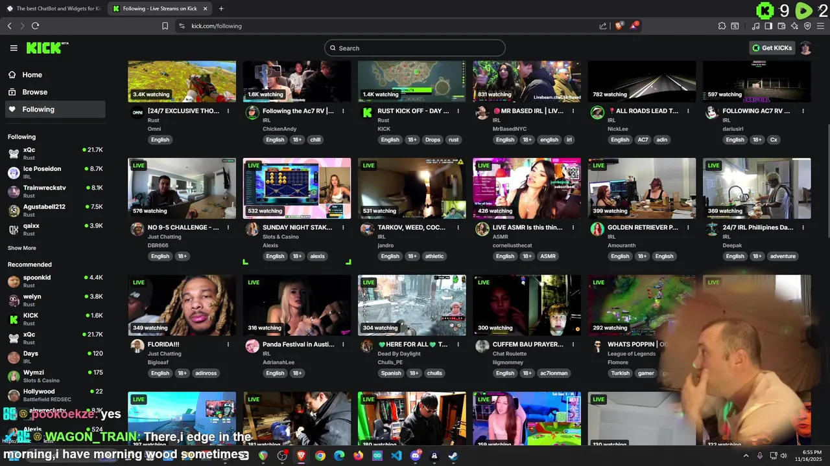Click the 'adventure' tag under 24/7 IRL Phillipines
This screenshot has width=830, height=466.
[x=783, y=256]
